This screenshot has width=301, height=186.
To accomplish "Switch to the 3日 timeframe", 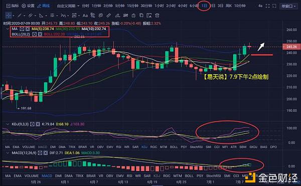I will pyautogui.click(x=220, y=6).
